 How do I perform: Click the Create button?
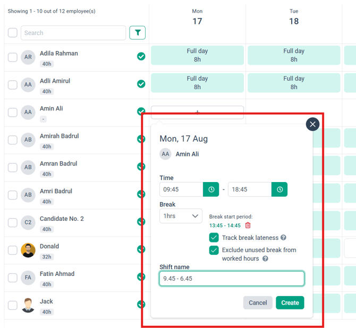[290, 303]
